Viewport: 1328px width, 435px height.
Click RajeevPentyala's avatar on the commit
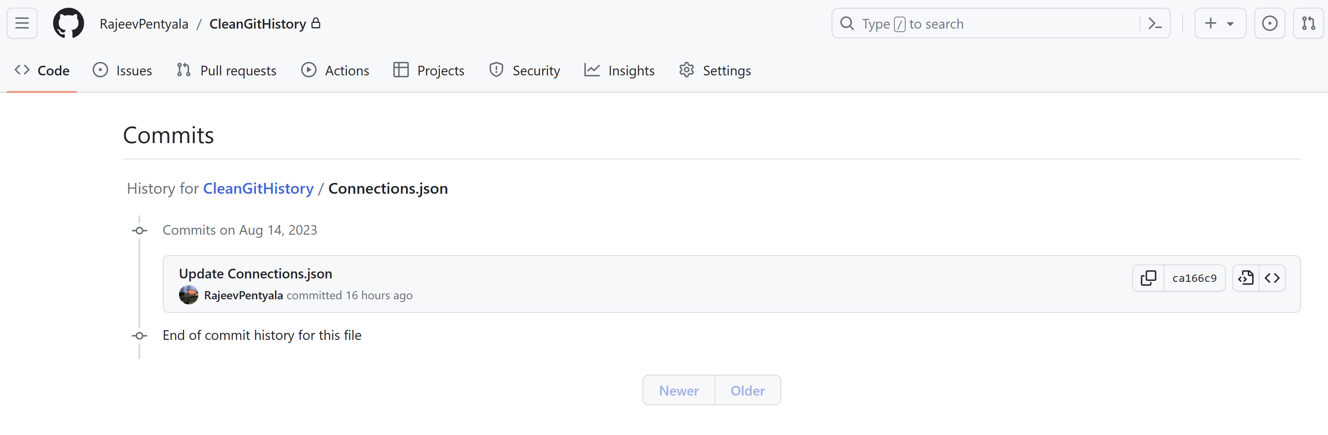(188, 295)
